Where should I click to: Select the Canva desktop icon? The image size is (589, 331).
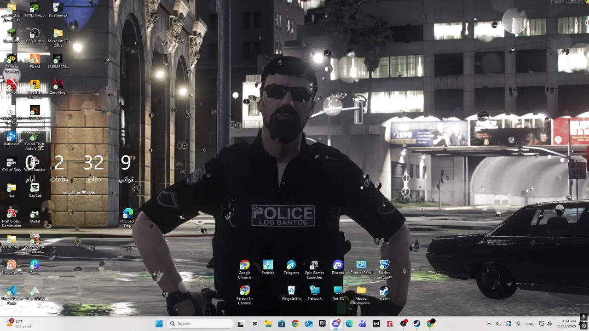click(x=35, y=268)
